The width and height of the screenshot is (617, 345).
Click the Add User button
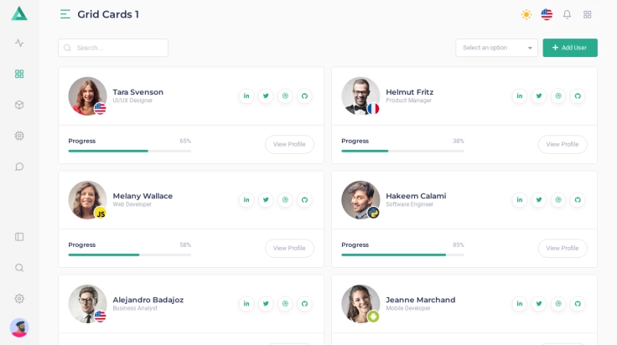click(570, 48)
